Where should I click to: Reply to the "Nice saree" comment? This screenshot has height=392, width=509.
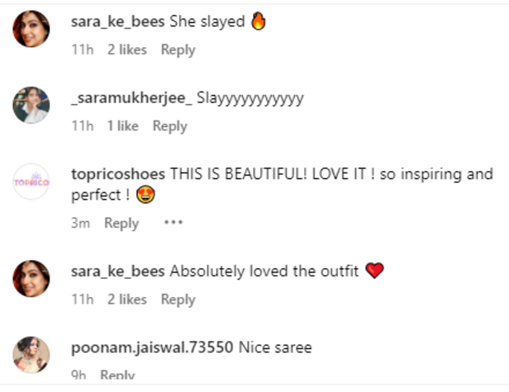(117, 375)
